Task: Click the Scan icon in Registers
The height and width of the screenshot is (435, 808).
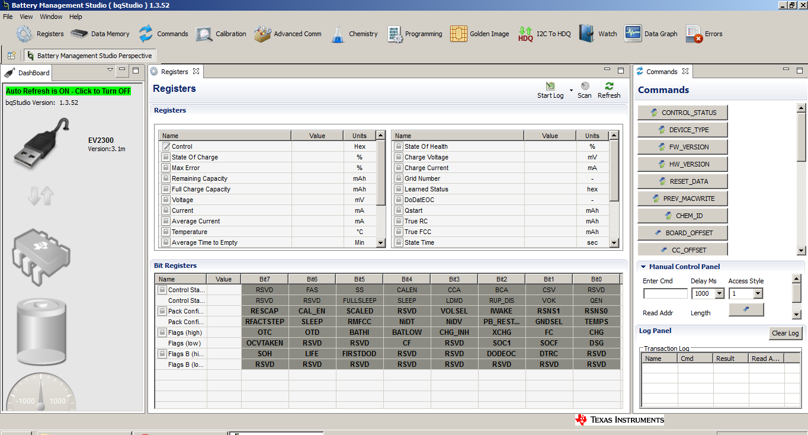Action: click(585, 87)
